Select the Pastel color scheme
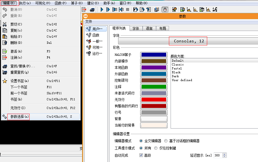Viewport: 258px width, 162px height. click(x=177, y=69)
